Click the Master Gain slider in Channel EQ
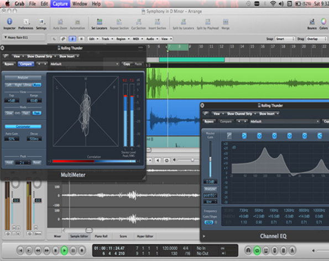 click(x=210, y=159)
